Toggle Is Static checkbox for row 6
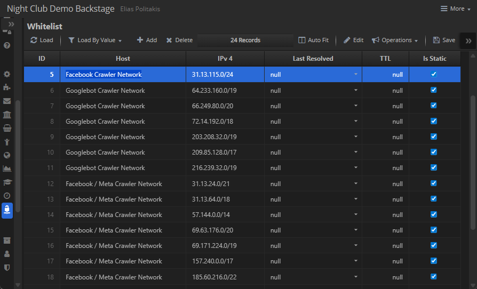Viewport: 477px width, 289px height. [x=434, y=90]
